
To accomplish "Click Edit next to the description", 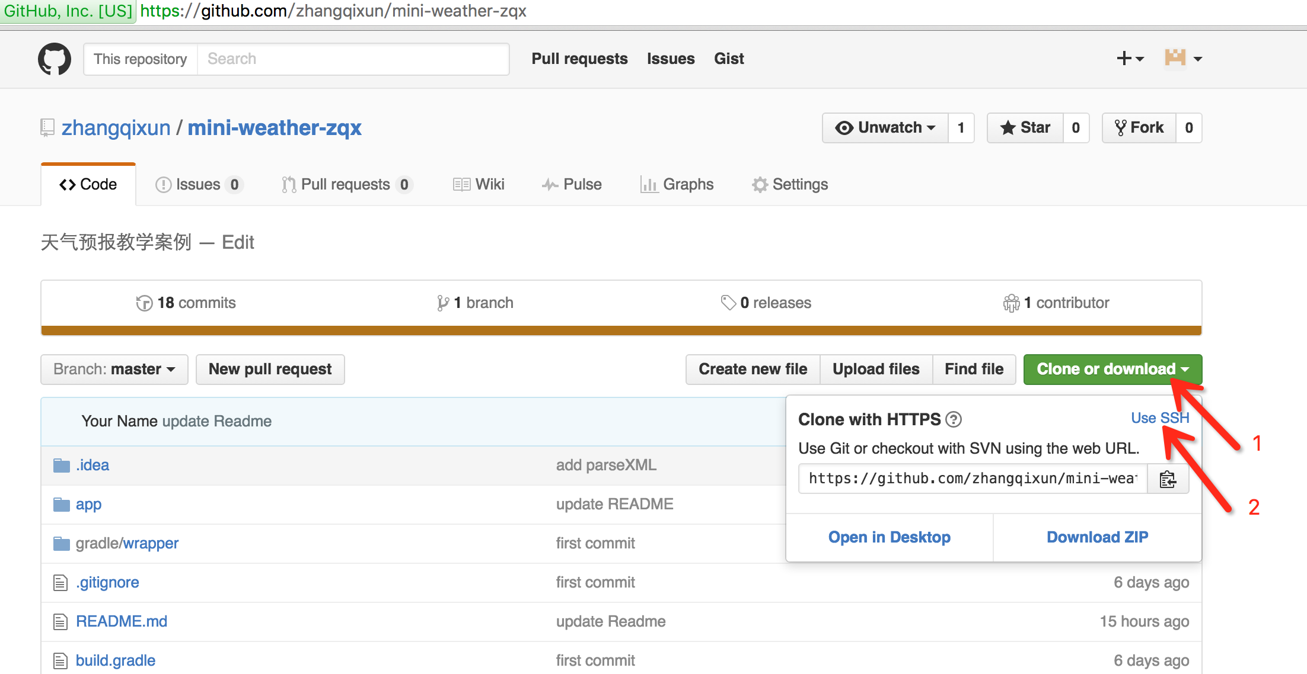I will 238,242.
